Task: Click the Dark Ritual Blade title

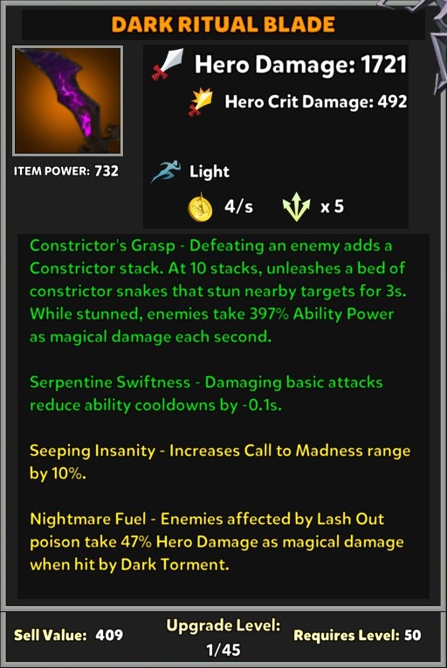Action: [223, 24]
